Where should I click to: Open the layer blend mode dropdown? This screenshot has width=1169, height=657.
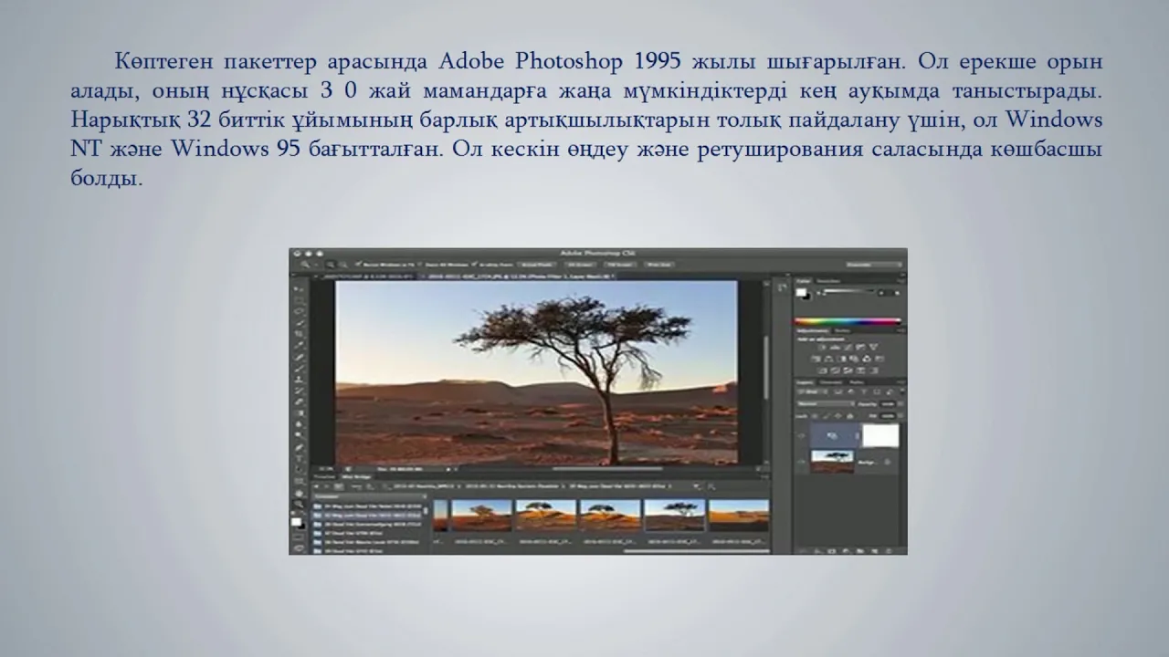826,404
